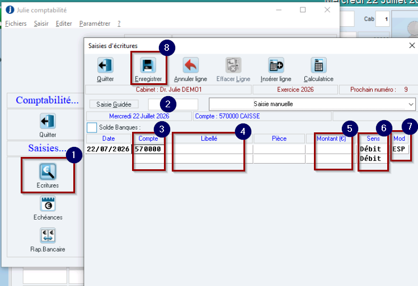Open the ? help menu

pyautogui.click(x=119, y=23)
